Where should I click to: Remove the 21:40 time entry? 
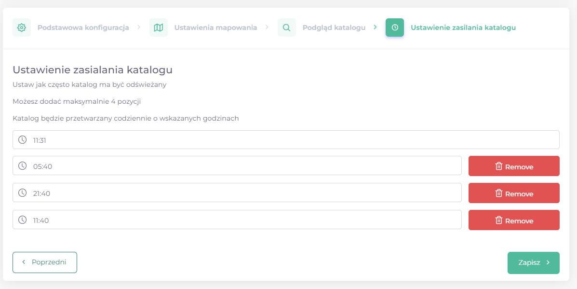[514, 193]
